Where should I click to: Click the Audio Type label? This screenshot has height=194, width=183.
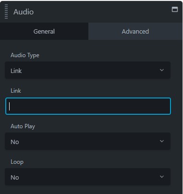tap(25, 55)
